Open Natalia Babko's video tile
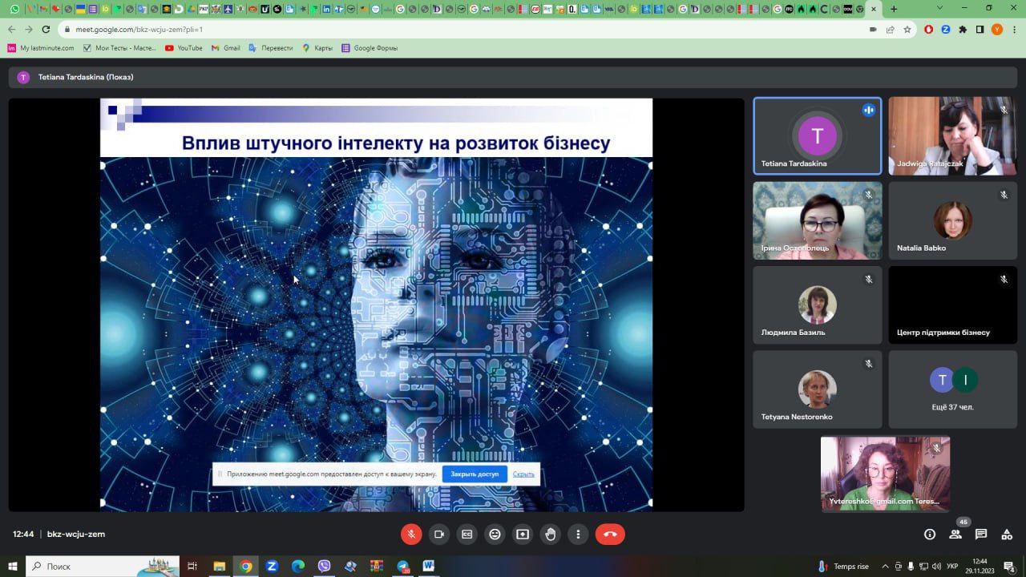 [953, 220]
